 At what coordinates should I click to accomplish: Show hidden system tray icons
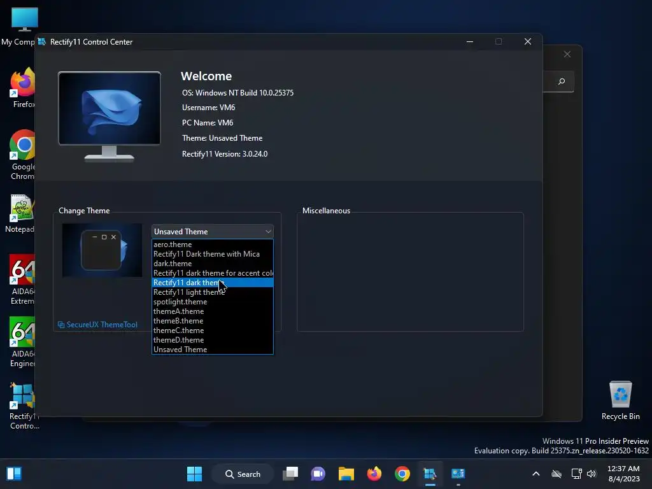point(536,474)
